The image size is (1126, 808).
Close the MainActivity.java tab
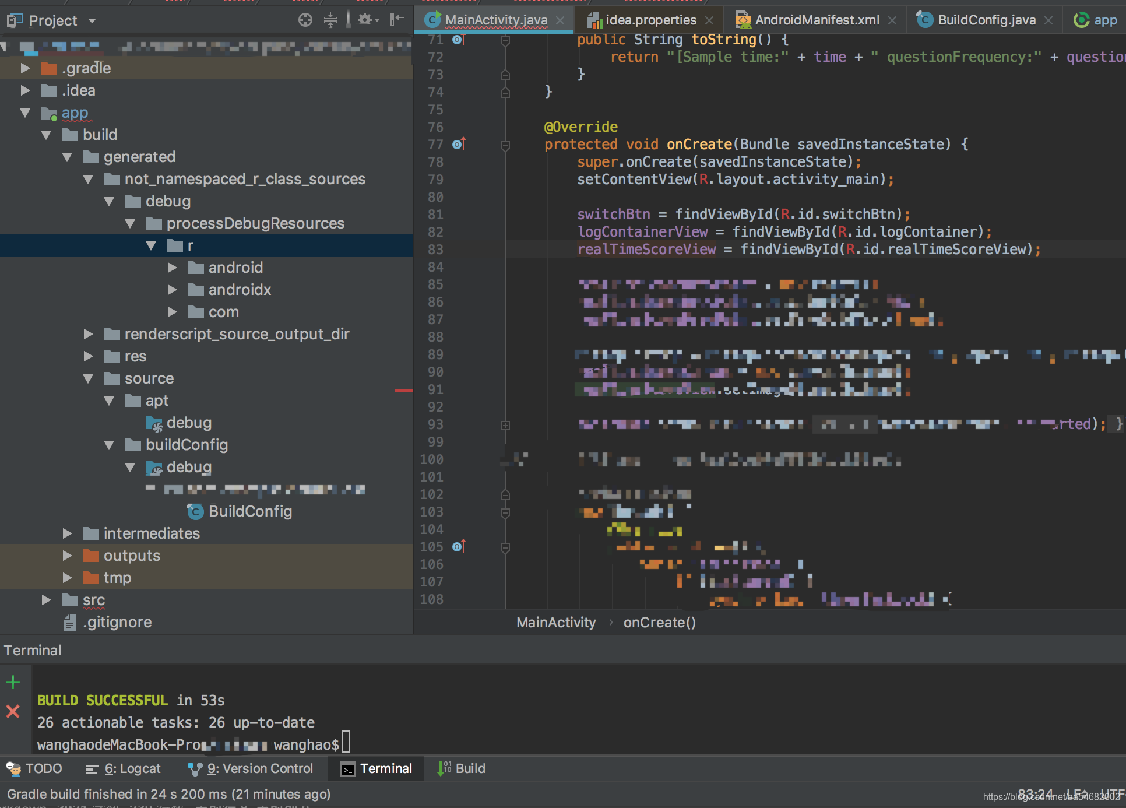coord(560,20)
